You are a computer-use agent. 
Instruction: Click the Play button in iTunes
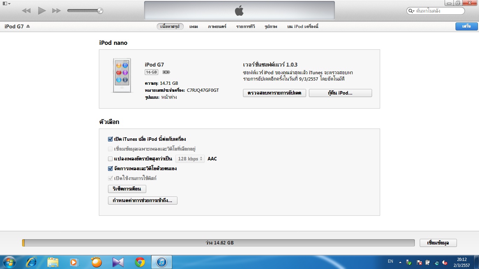click(x=42, y=11)
